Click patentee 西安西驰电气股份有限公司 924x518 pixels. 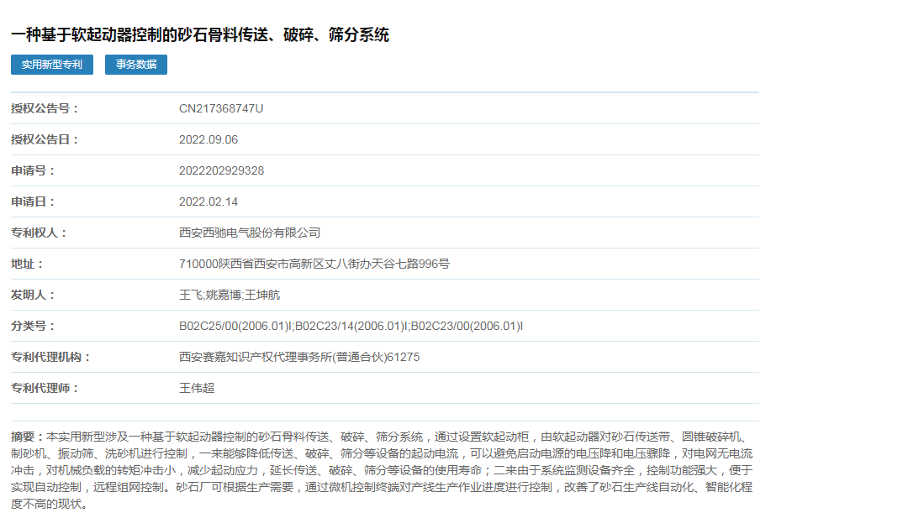[x=250, y=233]
